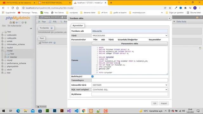Click the phpMyAdmin logo
This screenshot has height=114, width=203.
point(18,18)
